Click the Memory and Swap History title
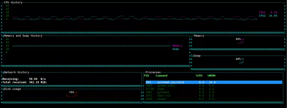The width and height of the screenshot is (287, 108). pyautogui.click(x=23, y=36)
